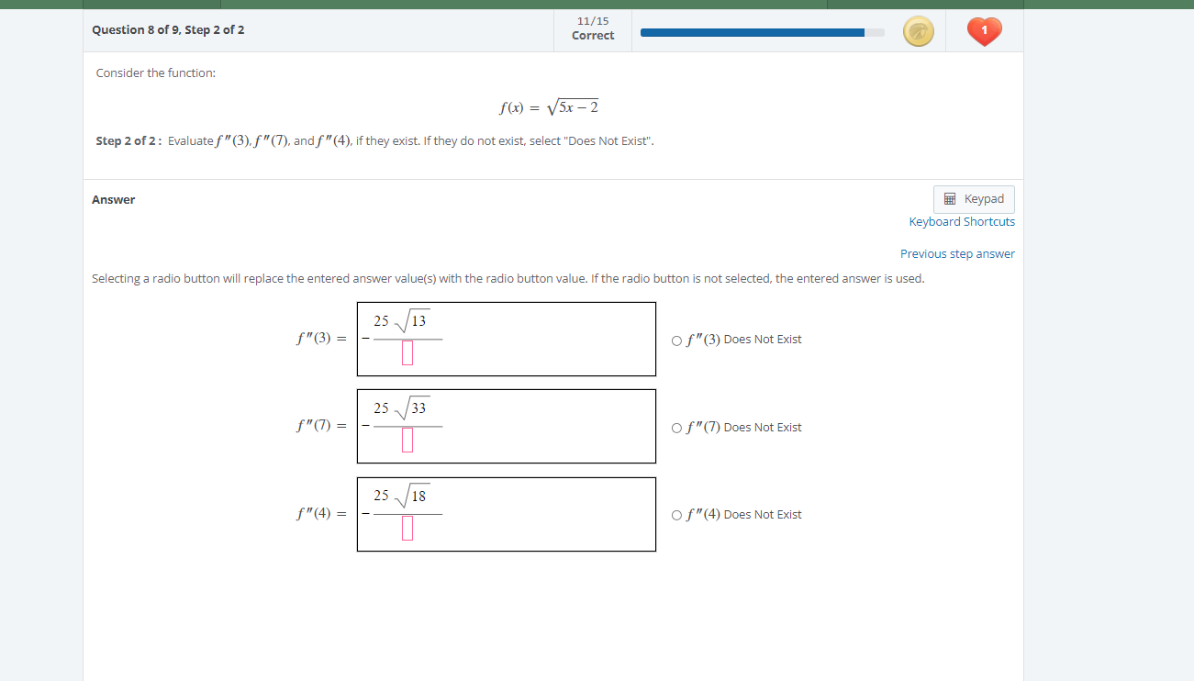View the Previous step answer link
This screenshot has width=1194, height=681.
coord(957,254)
